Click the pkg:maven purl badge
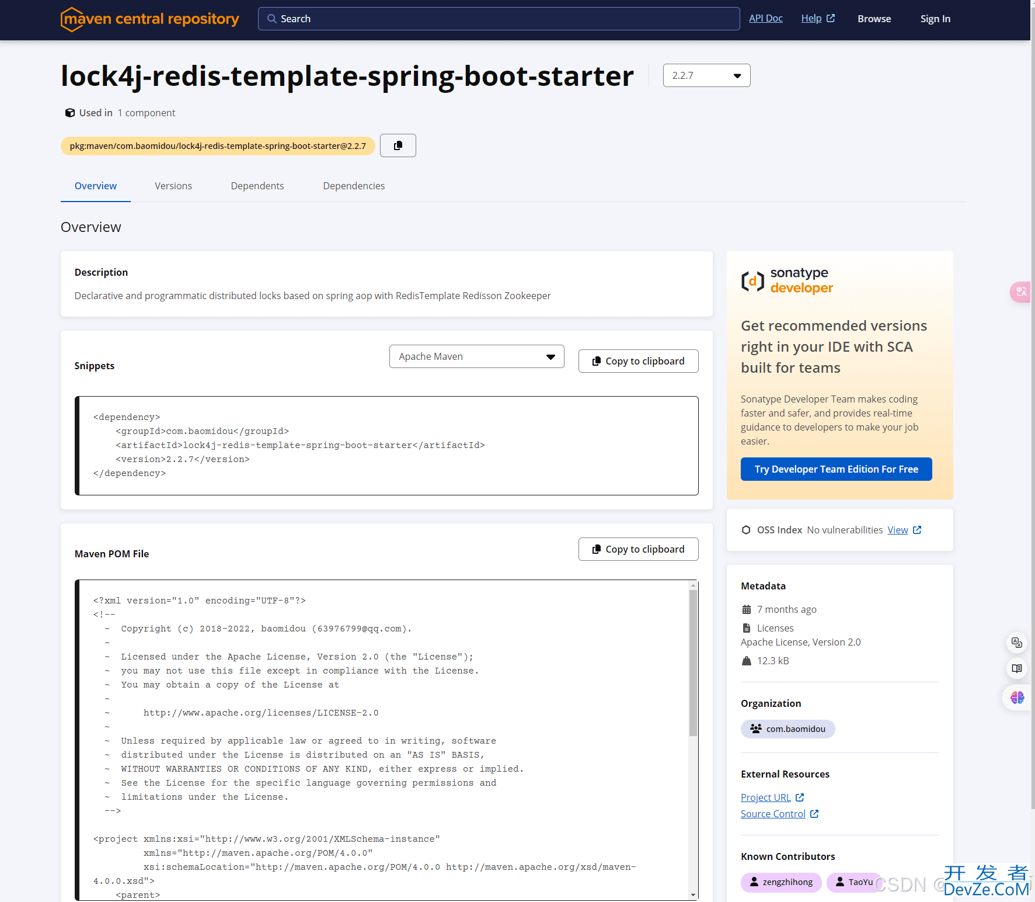1035x902 pixels. pos(218,146)
